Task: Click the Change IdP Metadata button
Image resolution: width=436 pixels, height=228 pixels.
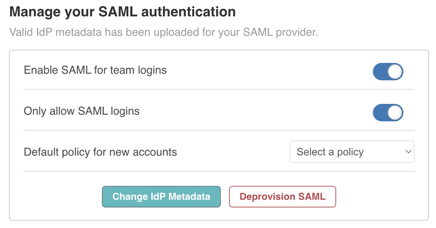Action: click(161, 197)
